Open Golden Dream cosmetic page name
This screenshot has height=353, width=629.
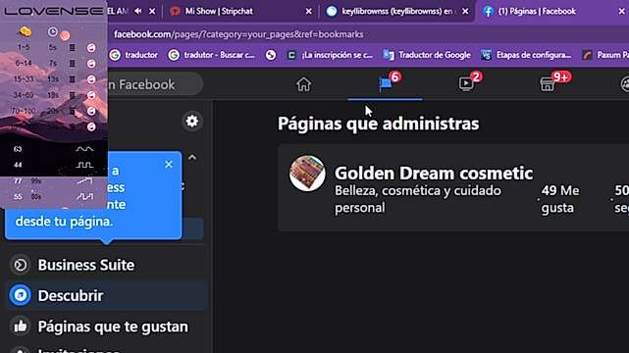tap(434, 174)
